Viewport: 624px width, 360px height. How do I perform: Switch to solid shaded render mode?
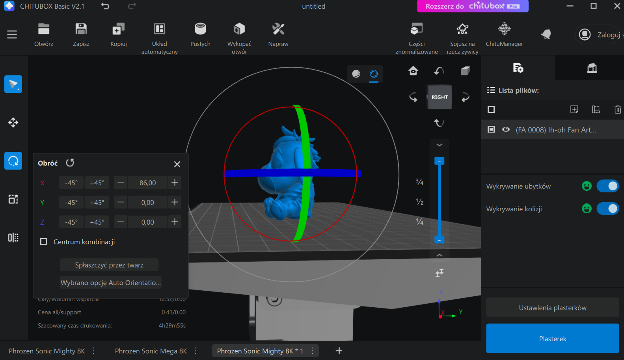click(x=356, y=74)
